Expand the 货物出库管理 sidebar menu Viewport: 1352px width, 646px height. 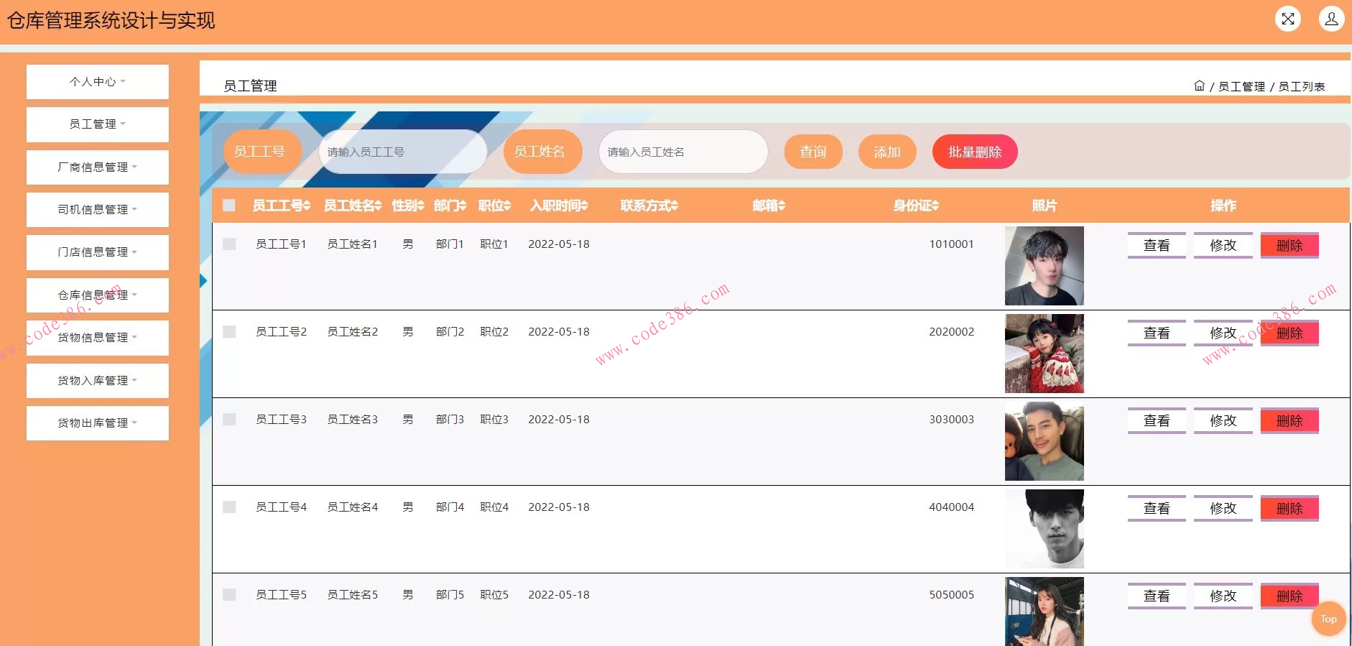98,423
